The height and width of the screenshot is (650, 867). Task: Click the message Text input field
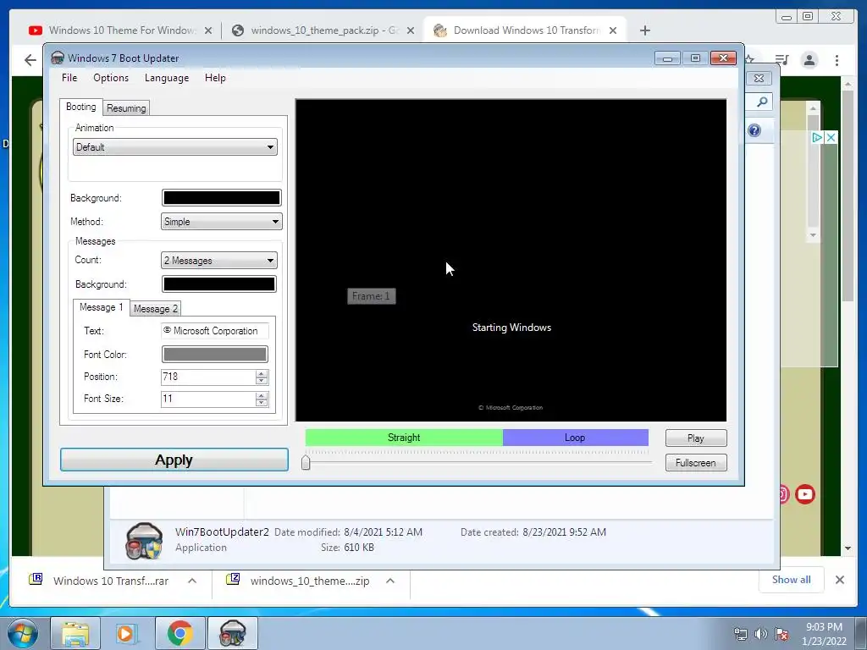tap(214, 331)
